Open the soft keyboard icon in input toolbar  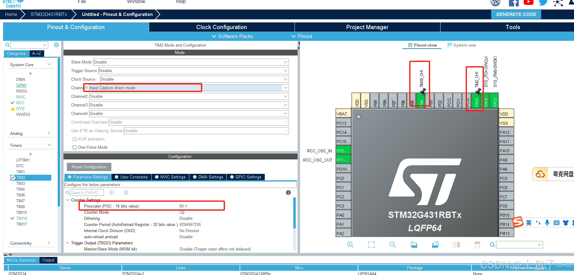tap(556, 223)
